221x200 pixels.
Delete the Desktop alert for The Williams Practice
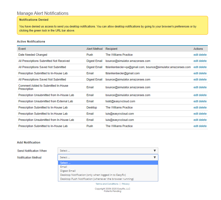pos(203,107)
